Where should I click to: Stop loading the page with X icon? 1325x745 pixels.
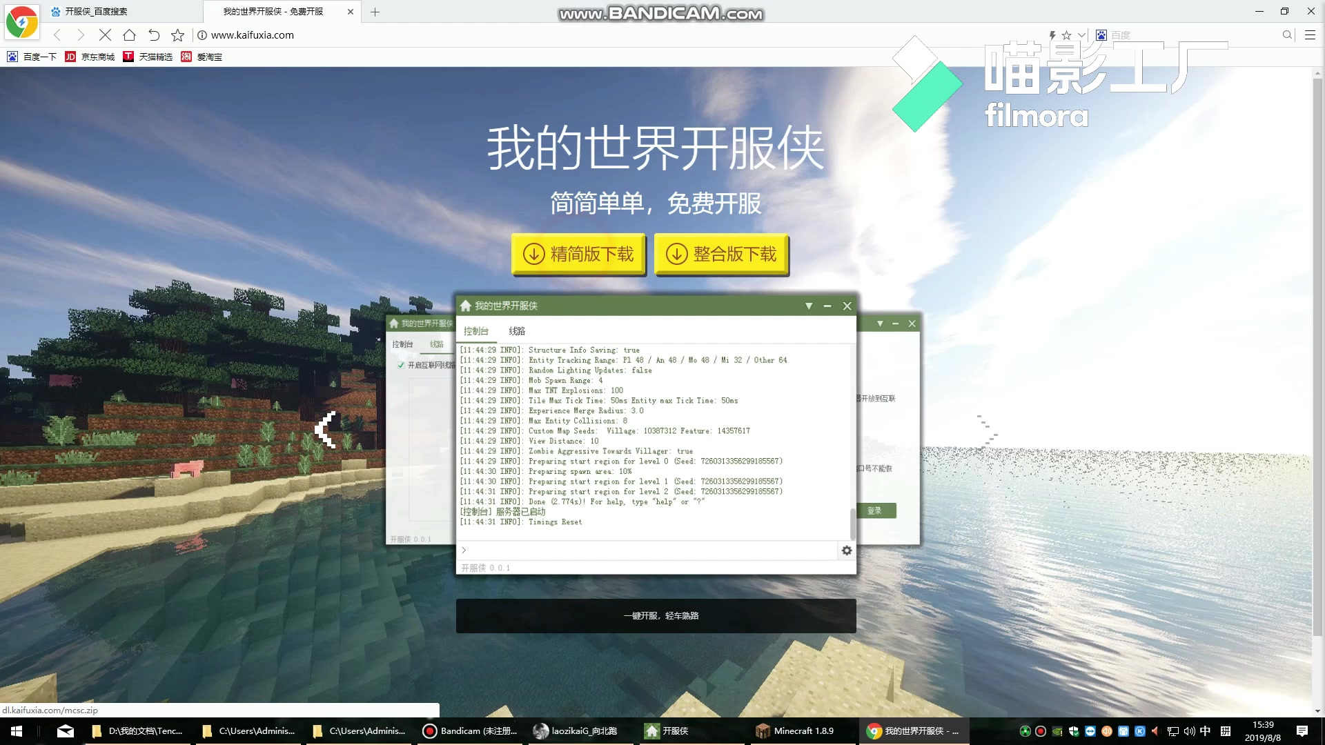pyautogui.click(x=105, y=34)
